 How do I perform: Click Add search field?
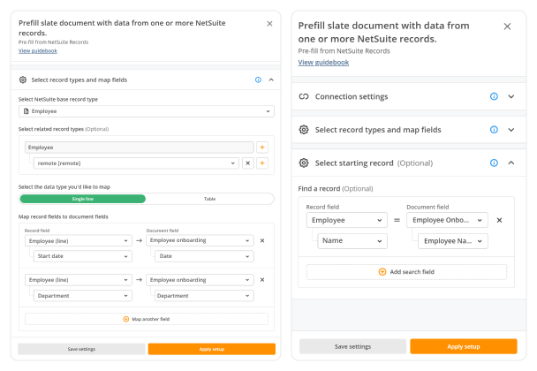406,272
